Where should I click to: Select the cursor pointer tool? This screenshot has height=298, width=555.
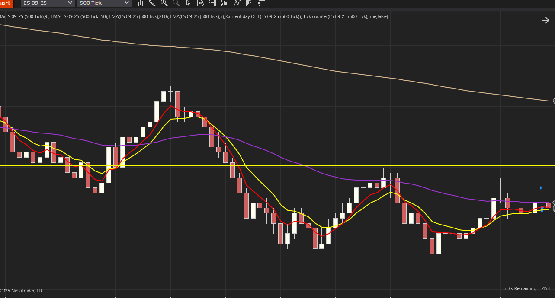point(188,3)
